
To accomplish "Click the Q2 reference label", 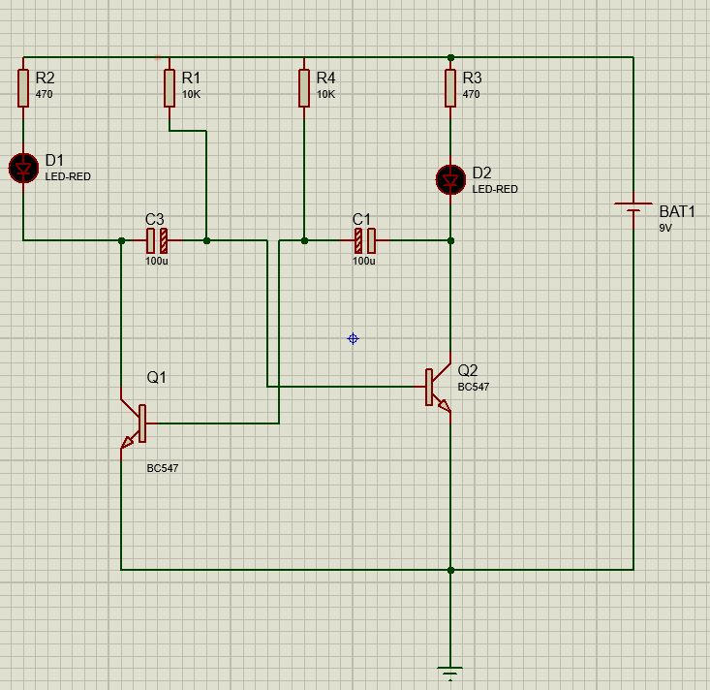I will coord(468,370).
